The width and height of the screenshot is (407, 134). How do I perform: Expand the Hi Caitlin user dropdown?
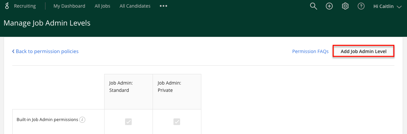387,6
